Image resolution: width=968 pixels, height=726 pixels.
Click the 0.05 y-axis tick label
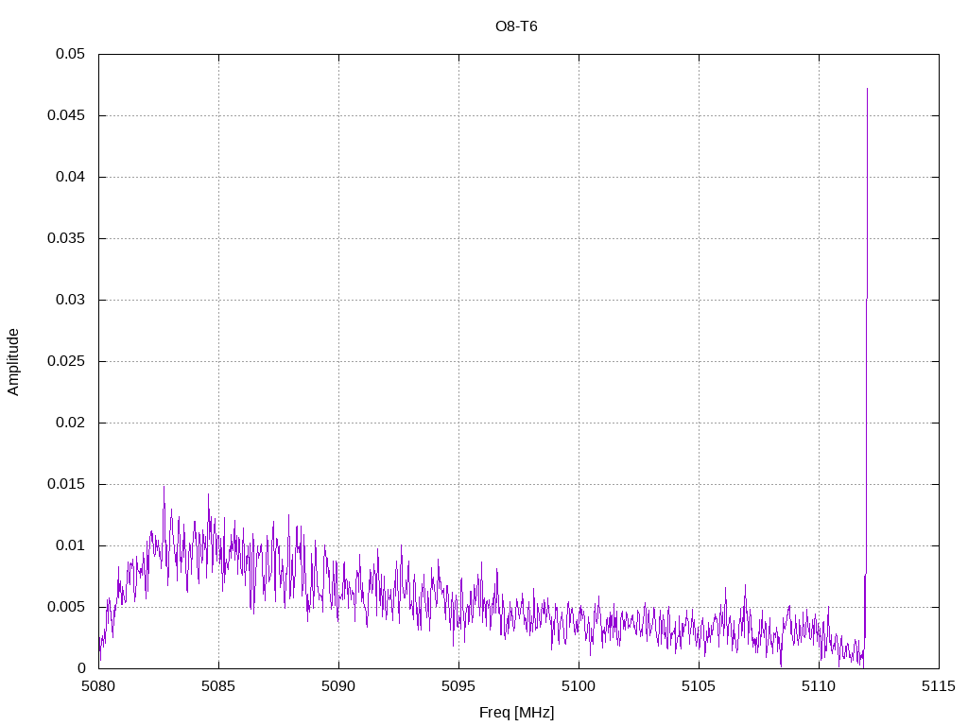(x=70, y=54)
